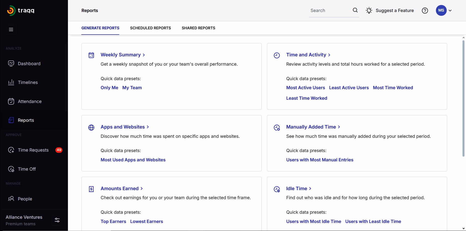Click the Attendance calendar icon
This screenshot has width=466, height=231.
tap(11, 101)
